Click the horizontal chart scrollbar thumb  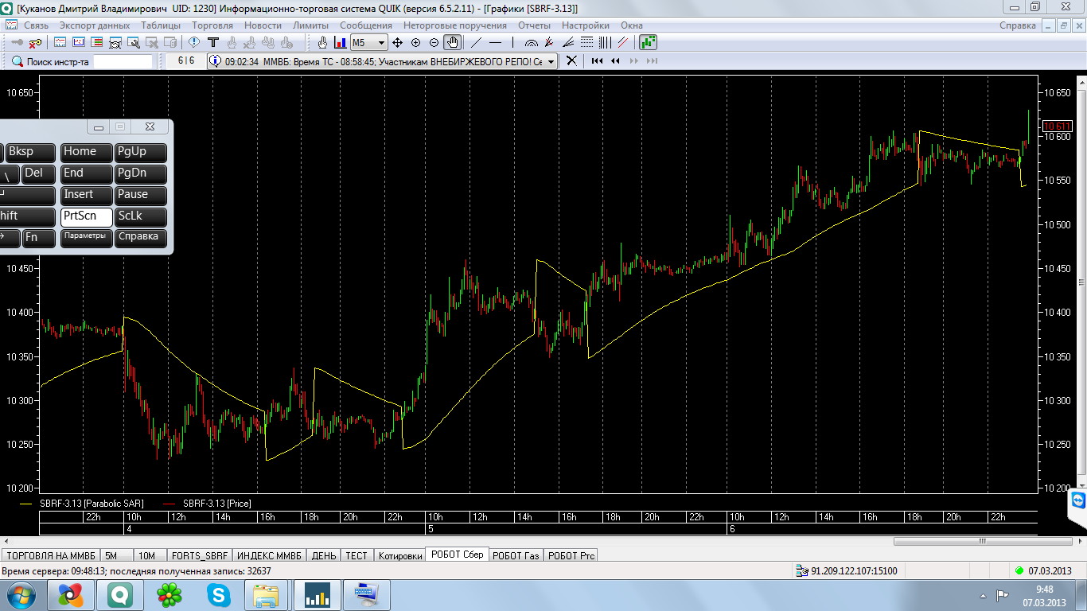(981, 541)
